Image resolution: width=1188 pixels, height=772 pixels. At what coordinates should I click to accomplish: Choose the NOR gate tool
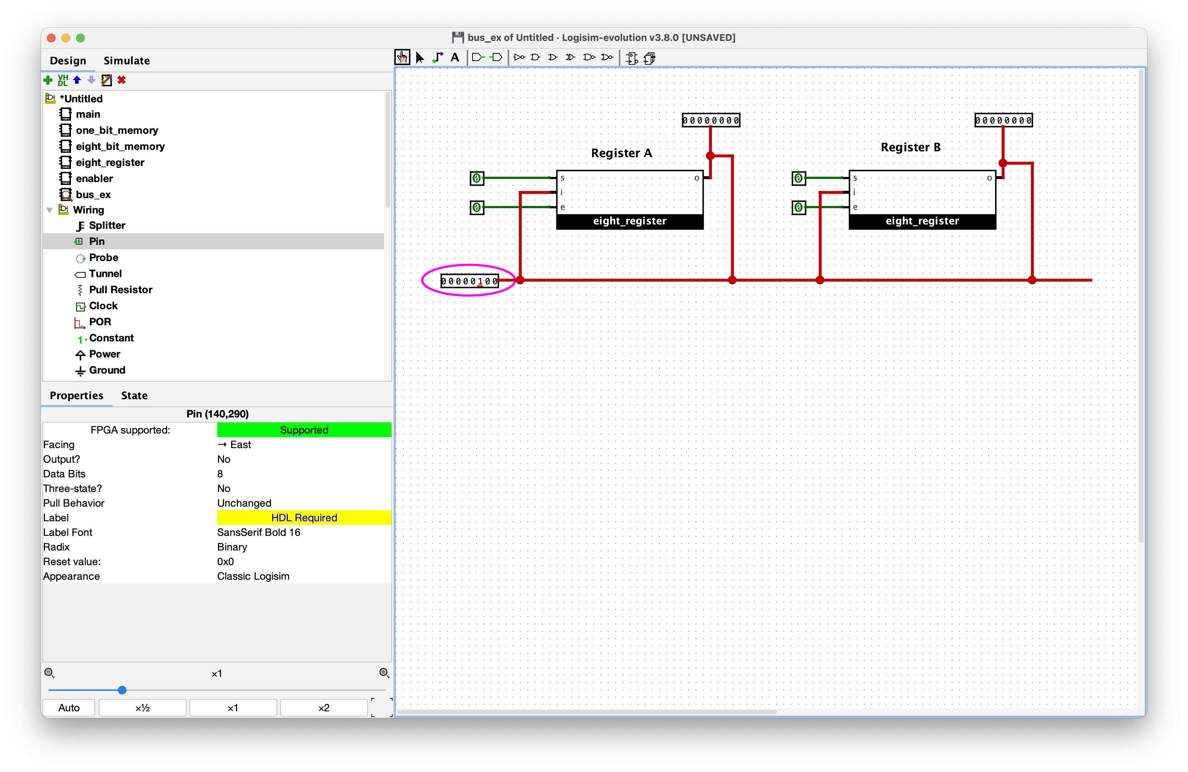[607, 57]
